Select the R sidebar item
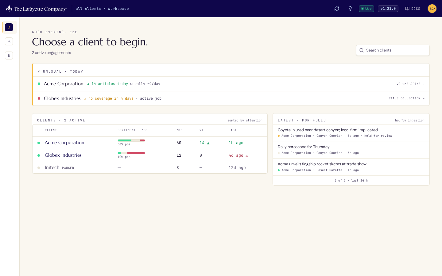This screenshot has height=276, width=442. (x=9, y=56)
